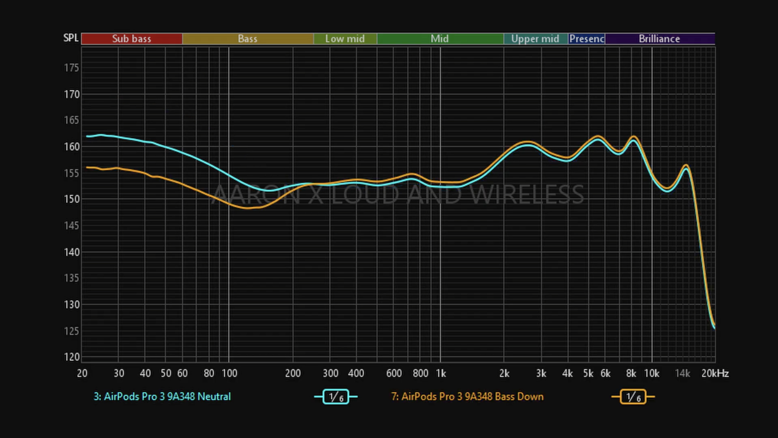Click the 200 Hz frequency tick label
778x438 pixels.
point(293,373)
